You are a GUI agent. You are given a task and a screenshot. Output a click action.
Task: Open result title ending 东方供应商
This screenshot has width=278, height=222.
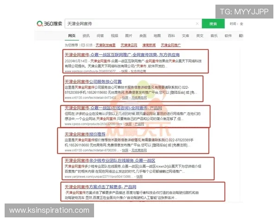click(x=122, y=55)
